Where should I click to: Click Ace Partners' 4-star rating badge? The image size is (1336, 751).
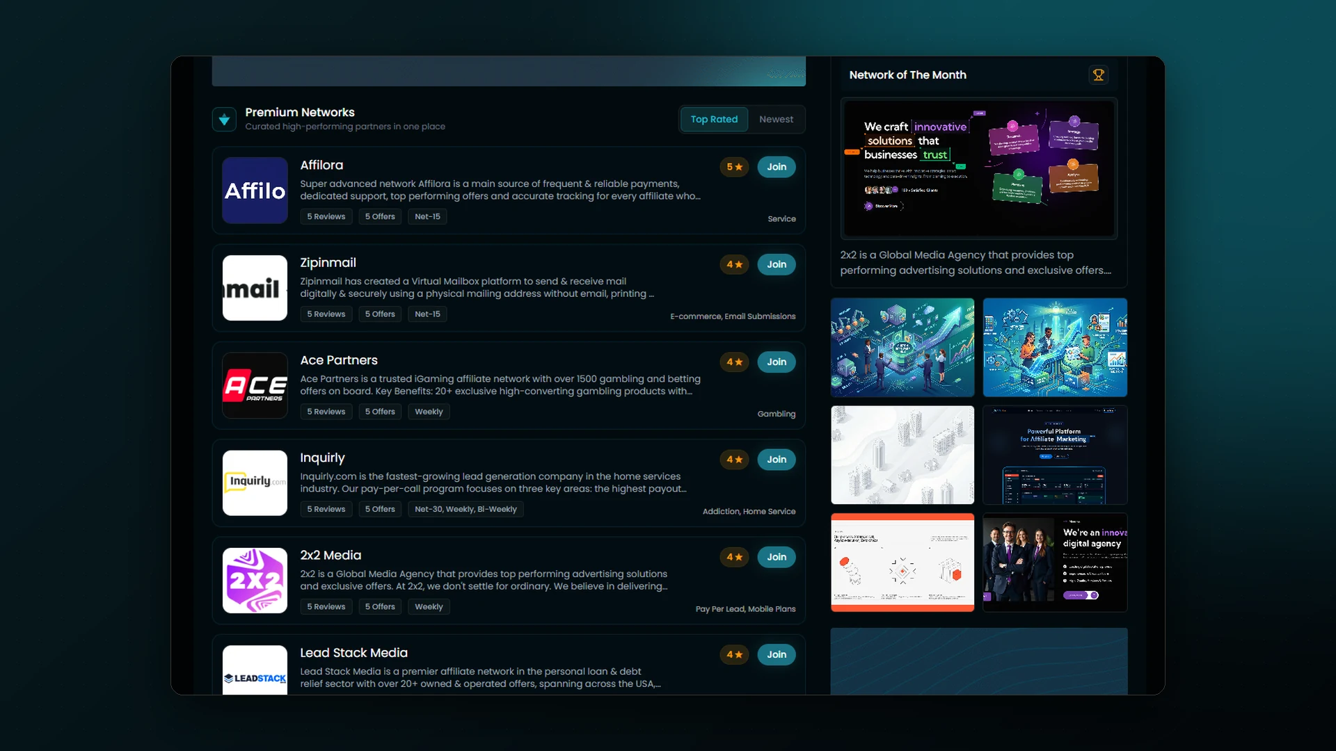[x=734, y=362]
